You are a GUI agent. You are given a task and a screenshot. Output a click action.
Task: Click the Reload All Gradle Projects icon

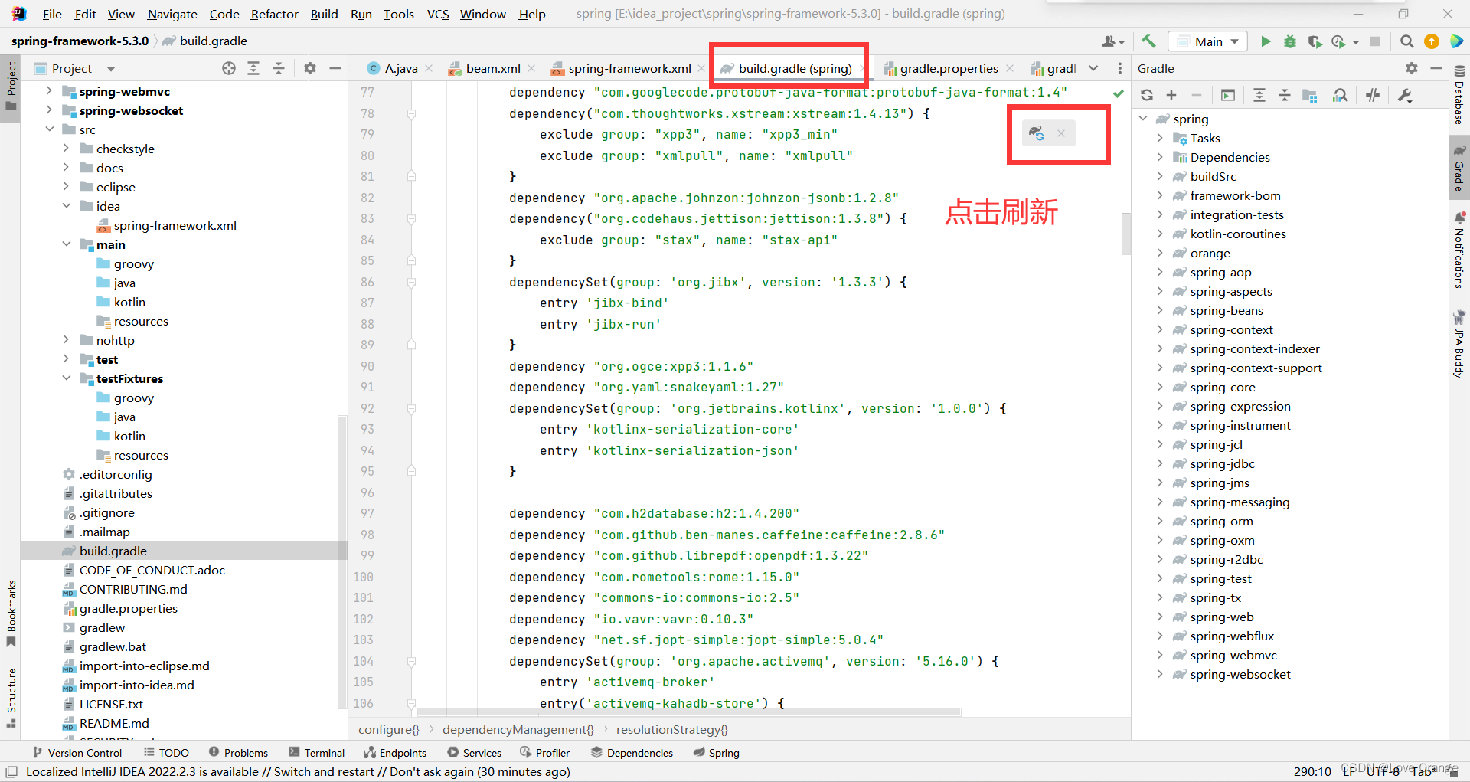[x=1147, y=95]
